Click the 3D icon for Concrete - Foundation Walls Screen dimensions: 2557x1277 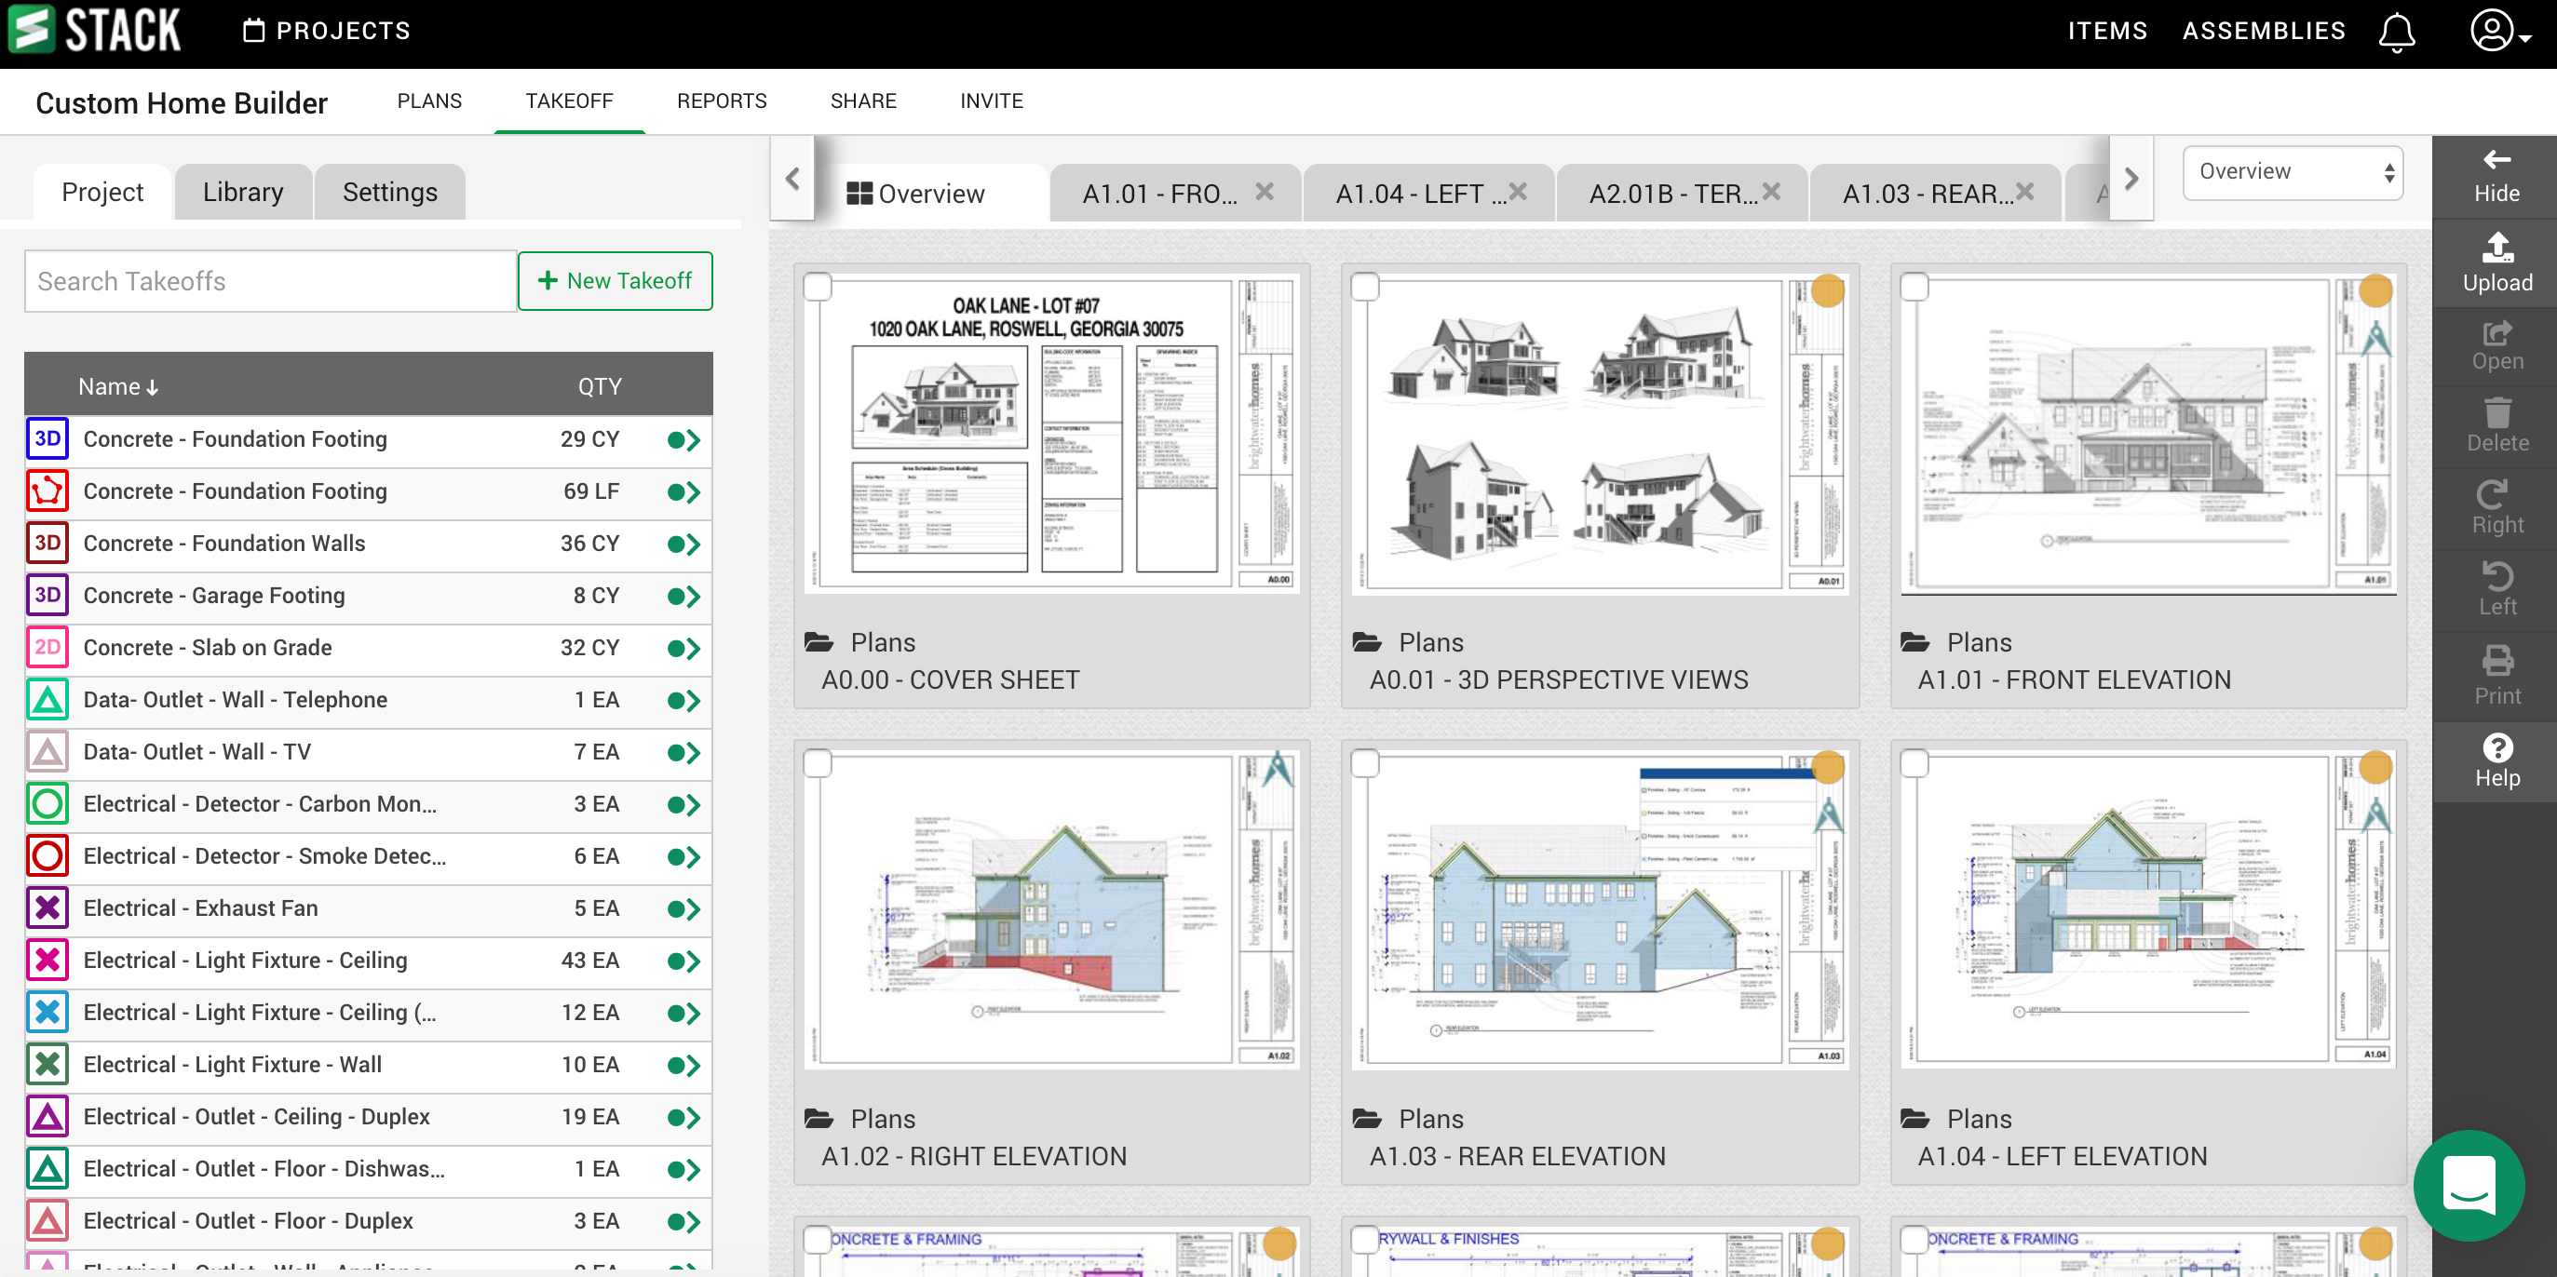(47, 543)
